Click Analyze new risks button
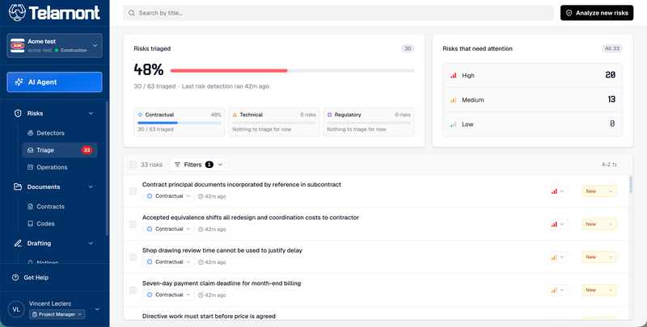 [597, 13]
